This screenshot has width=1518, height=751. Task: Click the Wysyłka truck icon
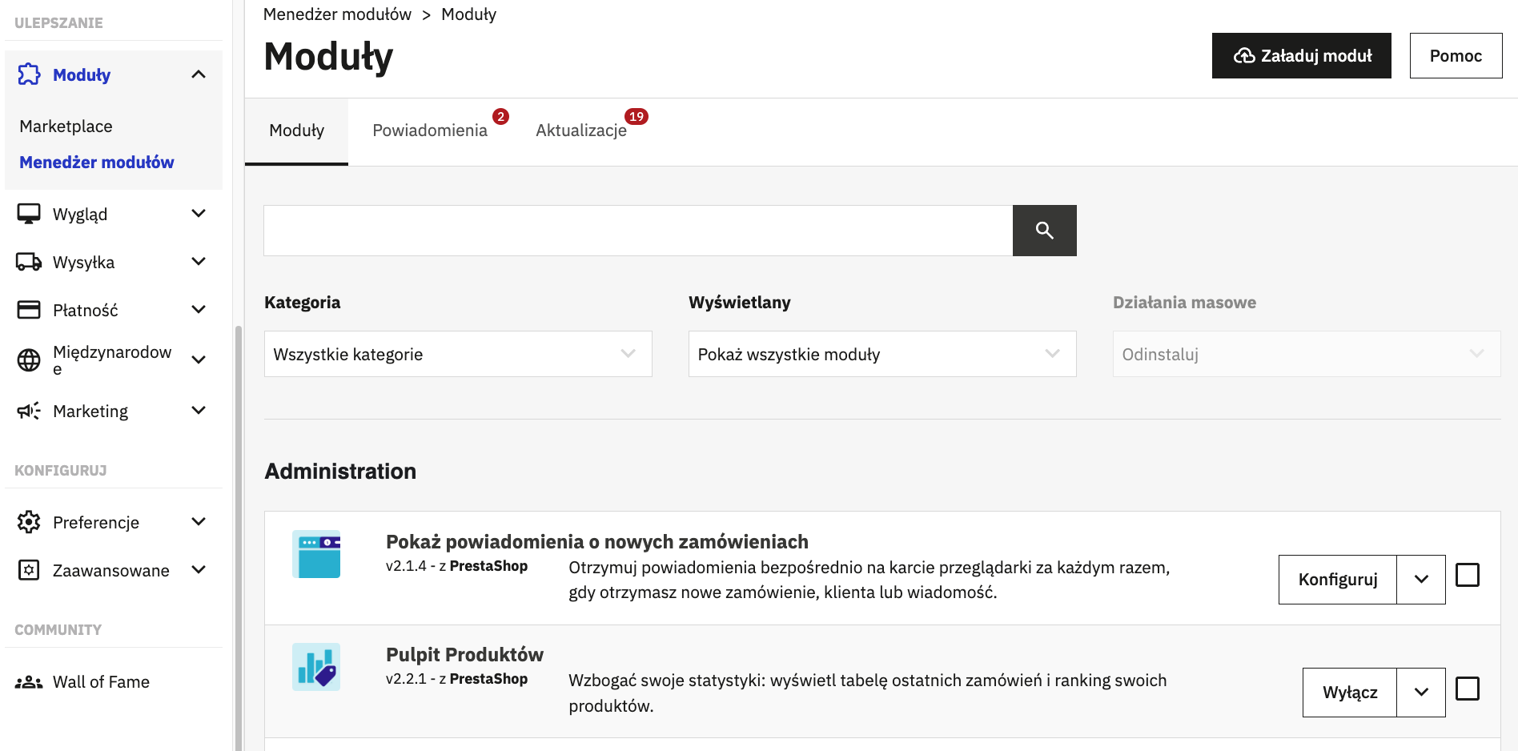(29, 262)
